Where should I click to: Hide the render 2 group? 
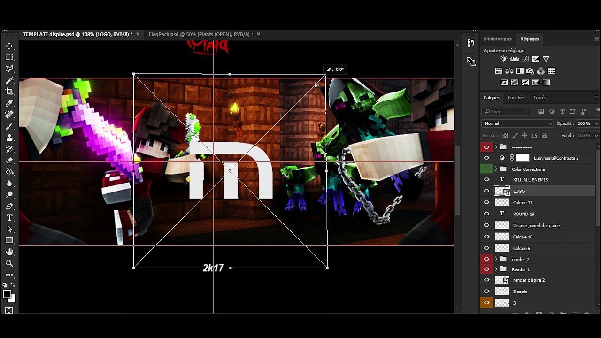click(x=486, y=259)
